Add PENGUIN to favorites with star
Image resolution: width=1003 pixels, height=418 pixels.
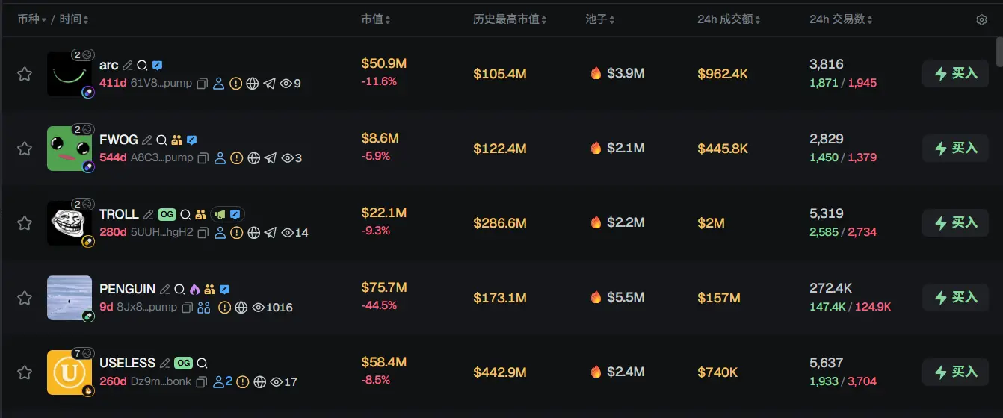(25, 298)
